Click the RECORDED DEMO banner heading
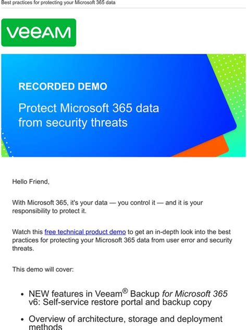Screen dimensions: 247x330 [x=63, y=86]
